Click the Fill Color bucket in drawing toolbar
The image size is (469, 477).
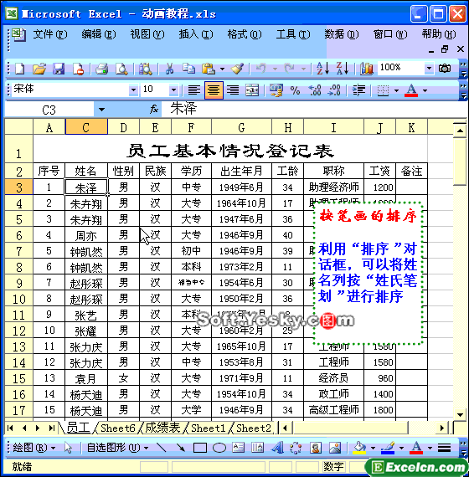click(x=359, y=448)
